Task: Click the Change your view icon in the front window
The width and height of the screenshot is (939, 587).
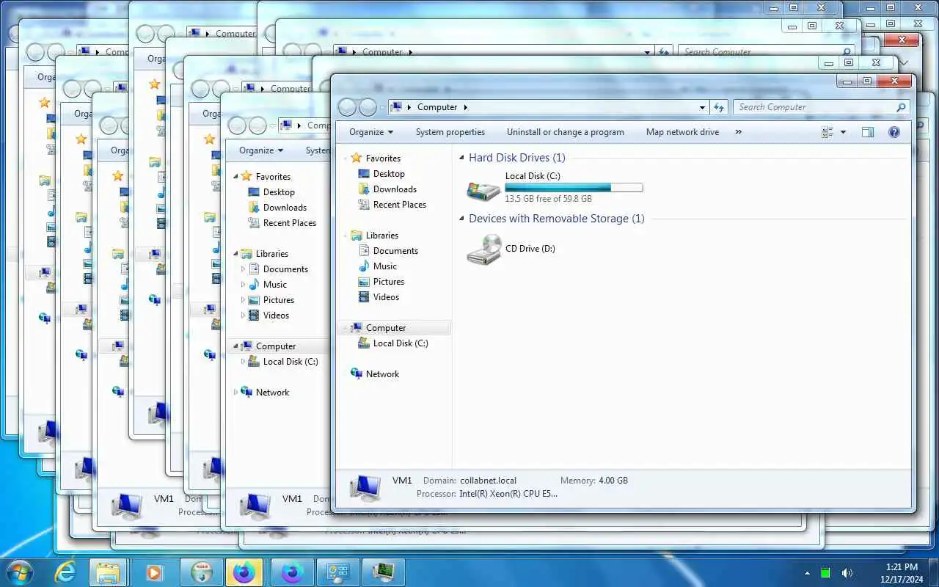Action: pos(828,132)
